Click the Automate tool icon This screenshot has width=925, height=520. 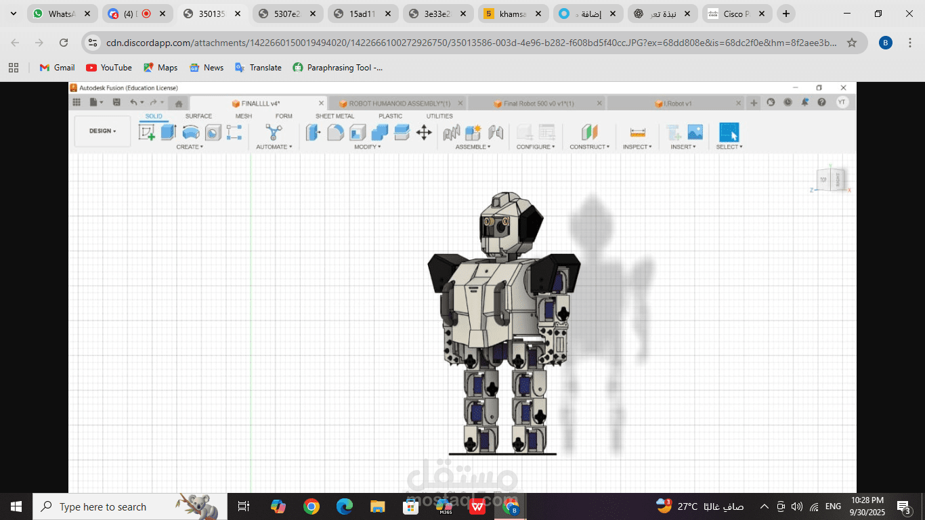274,132
